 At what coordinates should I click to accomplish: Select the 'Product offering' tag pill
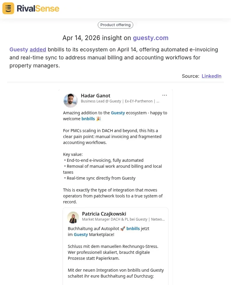click(x=115, y=25)
